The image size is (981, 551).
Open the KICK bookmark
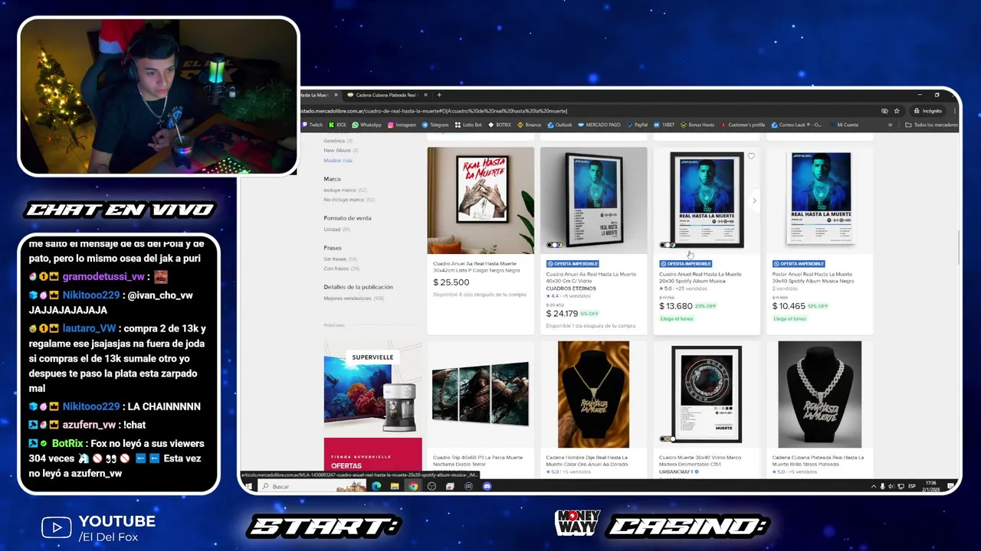pyautogui.click(x=337, y=125)
